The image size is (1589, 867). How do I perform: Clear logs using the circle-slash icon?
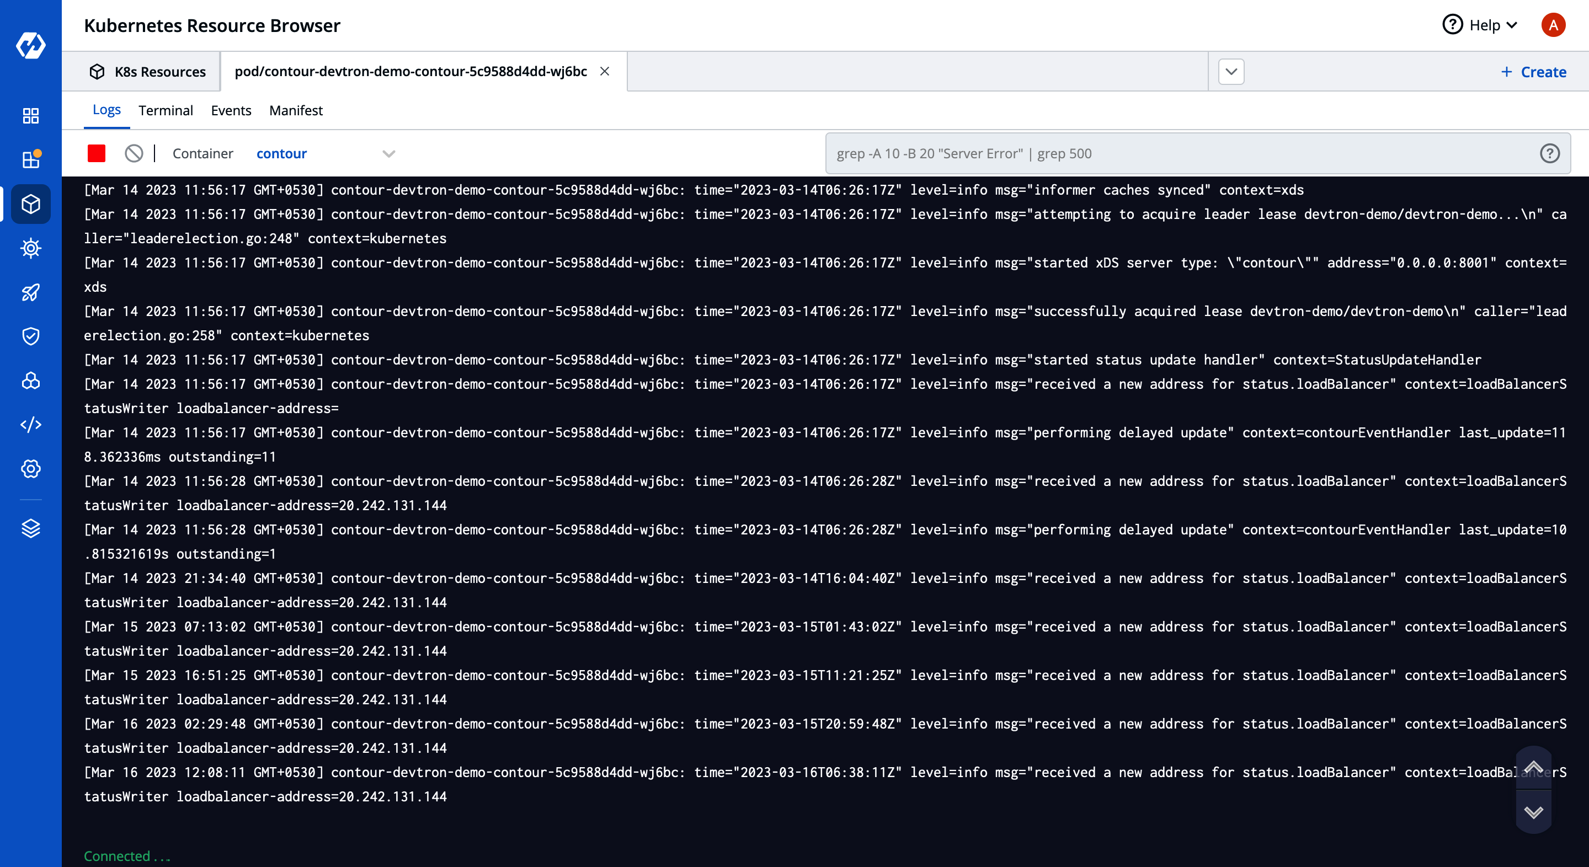[x=134, y=153]
